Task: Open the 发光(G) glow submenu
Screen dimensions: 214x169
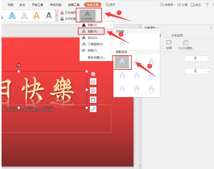Action: click(96, 38)
